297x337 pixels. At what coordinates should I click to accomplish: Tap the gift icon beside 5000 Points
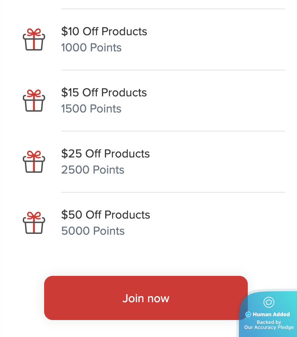34,223
